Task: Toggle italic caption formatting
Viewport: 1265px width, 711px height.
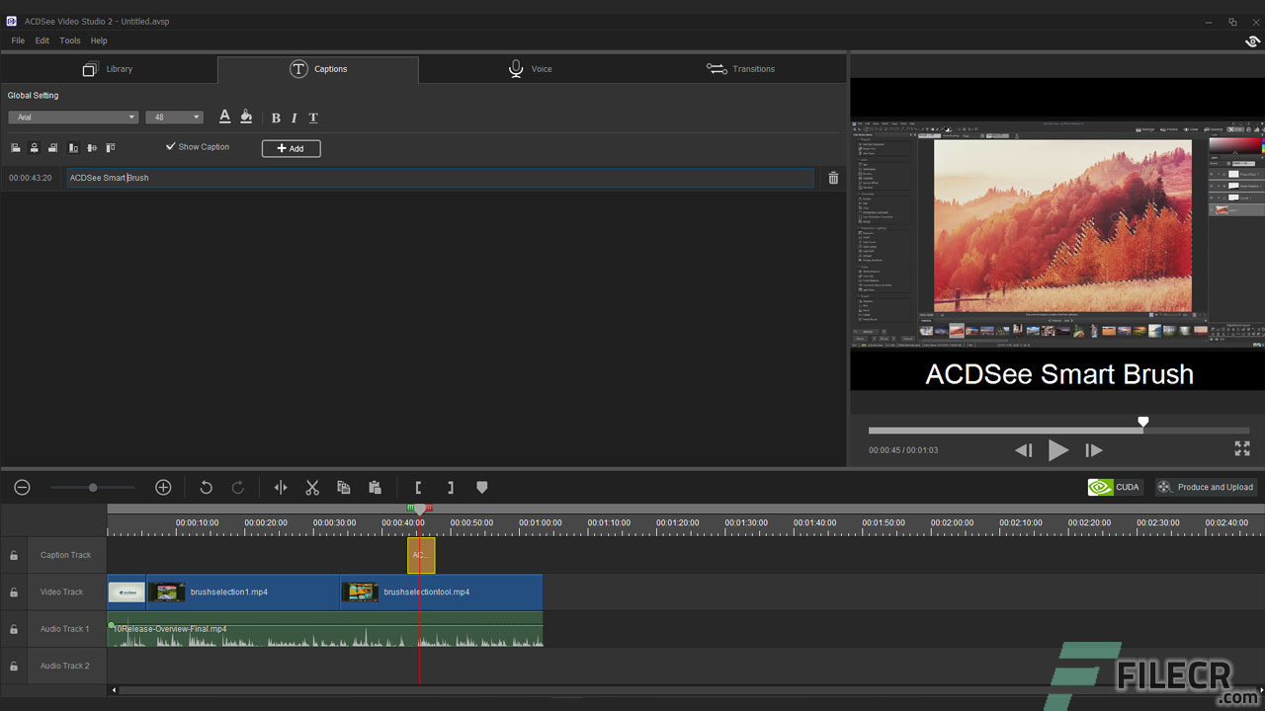Action: click(294, 118)
